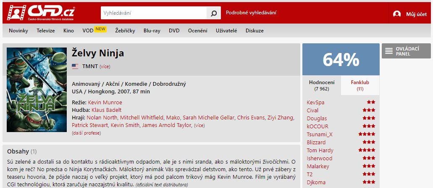Open Sarah Michelle Gellar's profile
433x188 pixels.
point(209,118)
